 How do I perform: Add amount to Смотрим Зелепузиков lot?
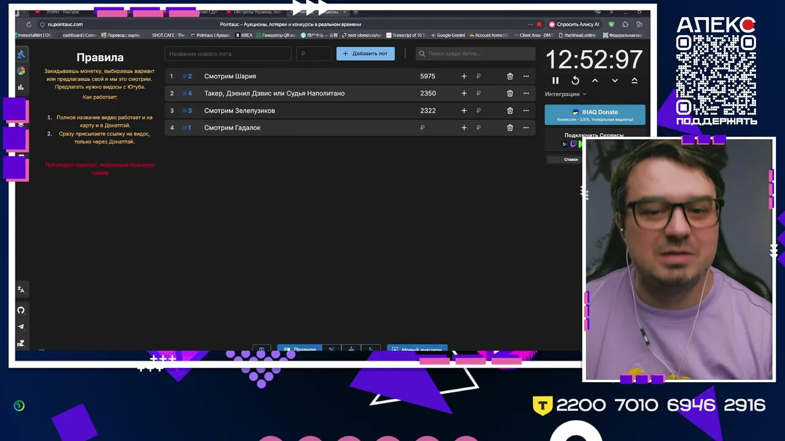click(464, 110)
